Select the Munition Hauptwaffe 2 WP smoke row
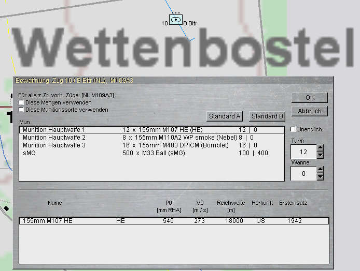This screenshot has height=271, width=360. 151,138
